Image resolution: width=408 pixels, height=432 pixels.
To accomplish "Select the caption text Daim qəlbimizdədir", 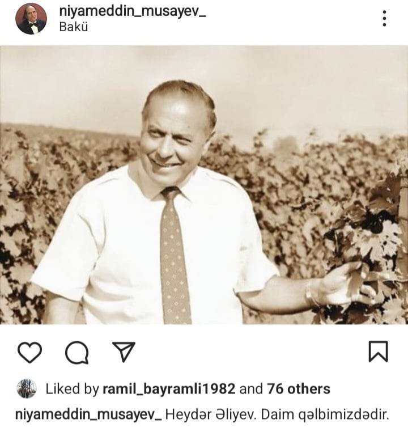I will (325, 414).
